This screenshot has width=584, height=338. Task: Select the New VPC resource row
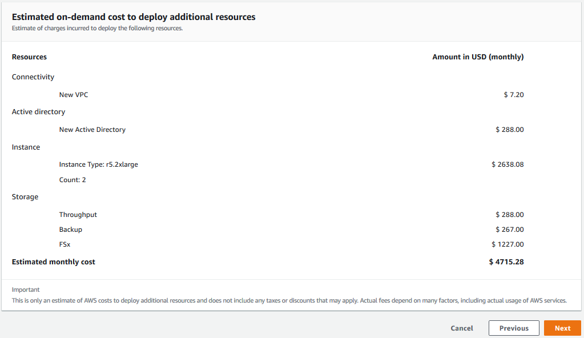point(73,94)
